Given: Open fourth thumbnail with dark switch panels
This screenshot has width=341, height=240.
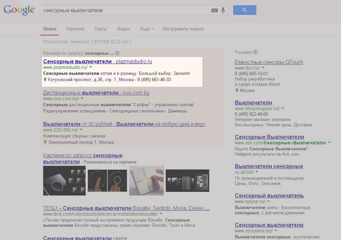Looking at the screenshot, I should (187, 181).
